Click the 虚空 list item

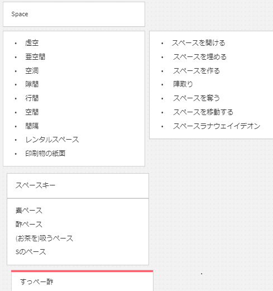click(x=32, y=43)
